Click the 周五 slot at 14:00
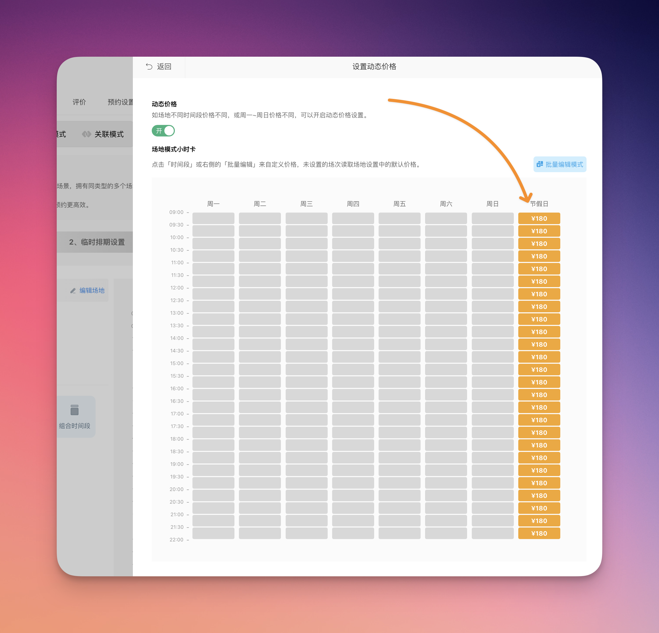The image size is (659, 633). (399, 344)
